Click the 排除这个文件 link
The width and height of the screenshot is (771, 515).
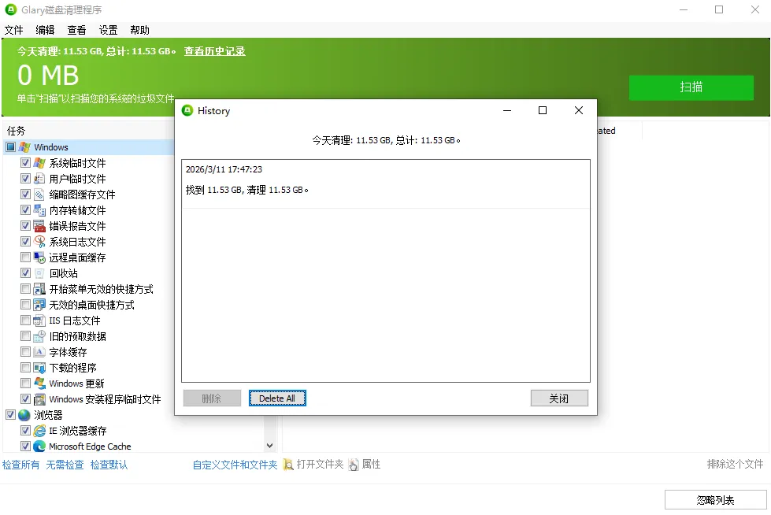coord(735,465)
